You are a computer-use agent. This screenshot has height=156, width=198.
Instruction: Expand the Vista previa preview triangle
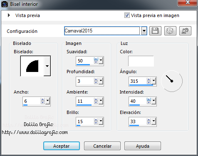(x=9, y=15)
